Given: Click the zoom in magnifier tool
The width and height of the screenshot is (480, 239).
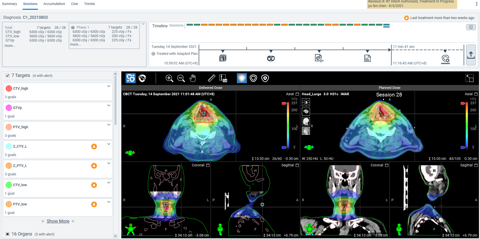Looking at the screenshot, I should [169, 78].
